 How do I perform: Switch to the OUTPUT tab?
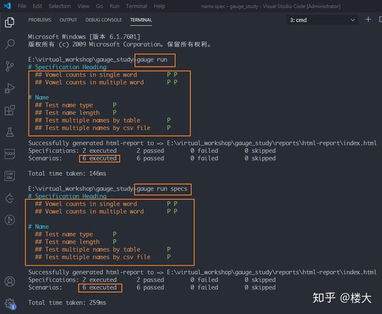[68, 20]
